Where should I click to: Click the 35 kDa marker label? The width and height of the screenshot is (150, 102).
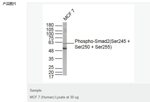(x=51, y=59)
